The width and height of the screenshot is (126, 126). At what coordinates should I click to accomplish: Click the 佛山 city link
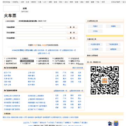tap(64, 85)
